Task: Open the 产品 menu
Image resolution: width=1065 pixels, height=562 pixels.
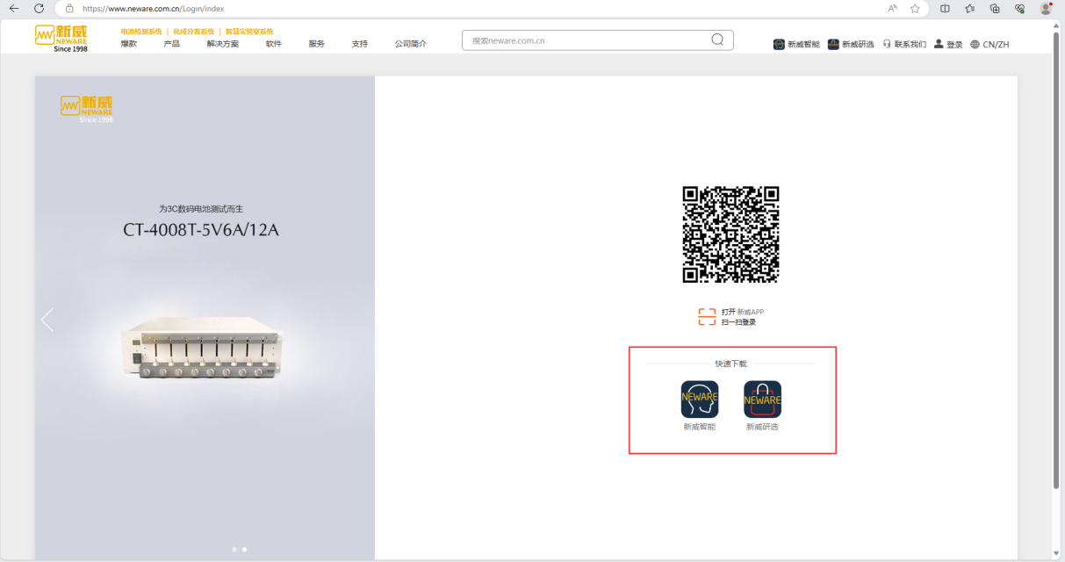Action: (171, 44)
